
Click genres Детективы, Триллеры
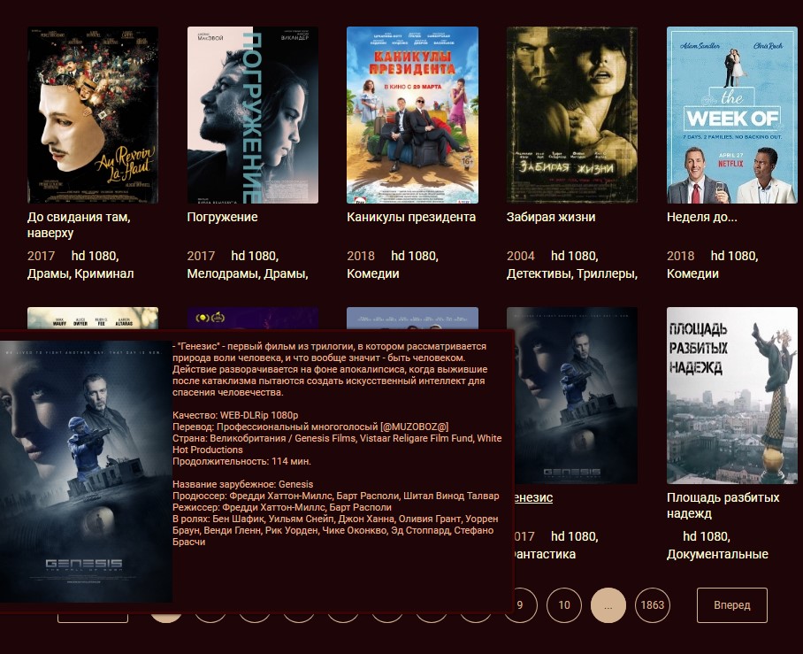click(x=572, y=273)
